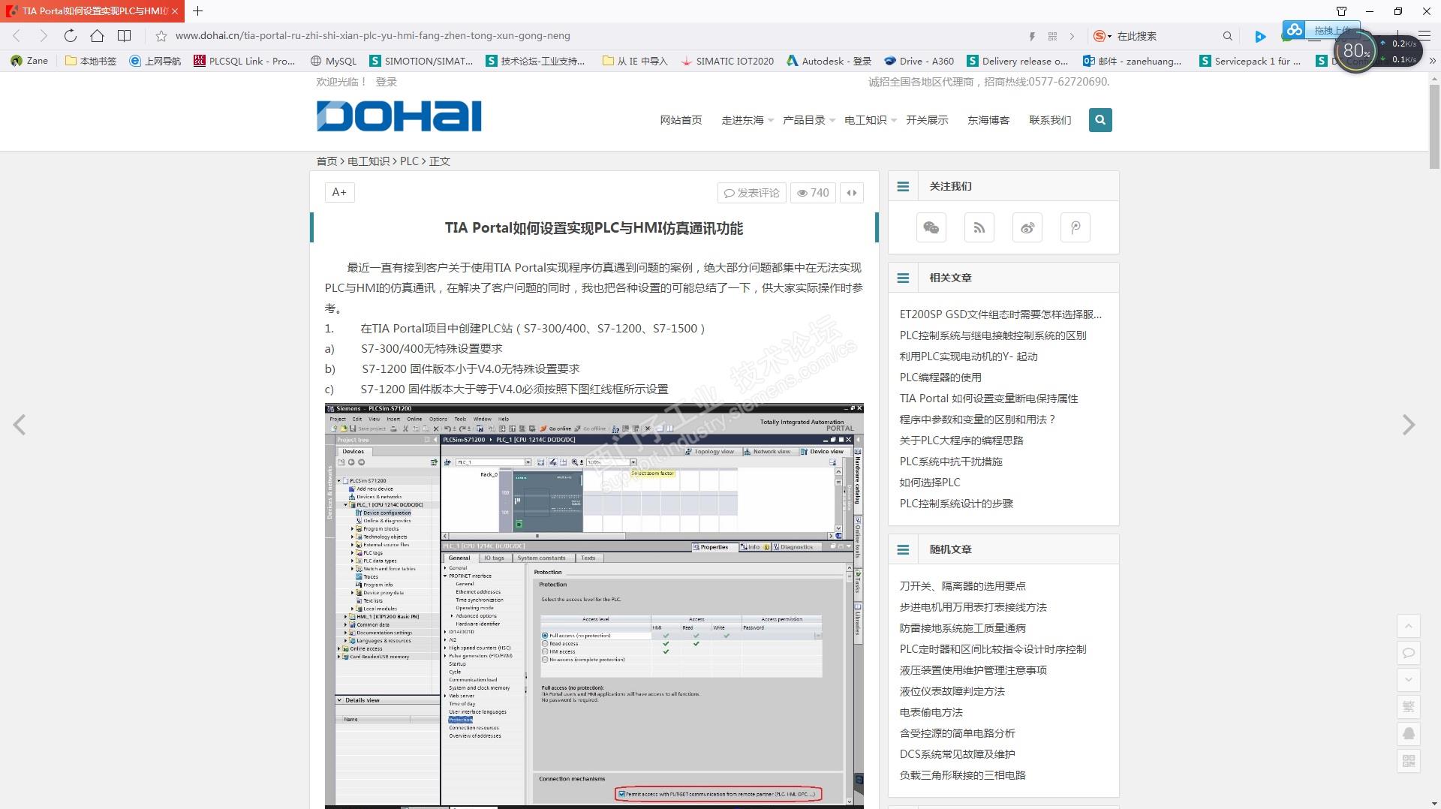
Task: Open related article 如何选择PLC
Action: [930, 483]
